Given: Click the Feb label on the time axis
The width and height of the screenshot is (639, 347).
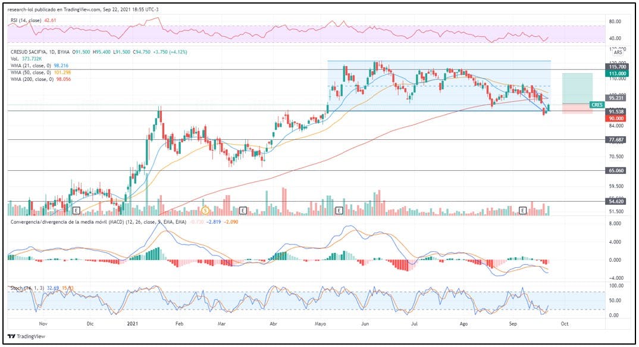Looking at the screenshot, I should [179, 324].
